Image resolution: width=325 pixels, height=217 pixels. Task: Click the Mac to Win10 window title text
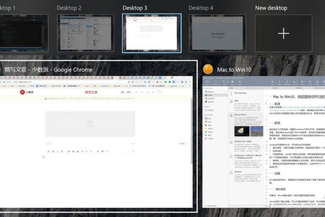235,69
